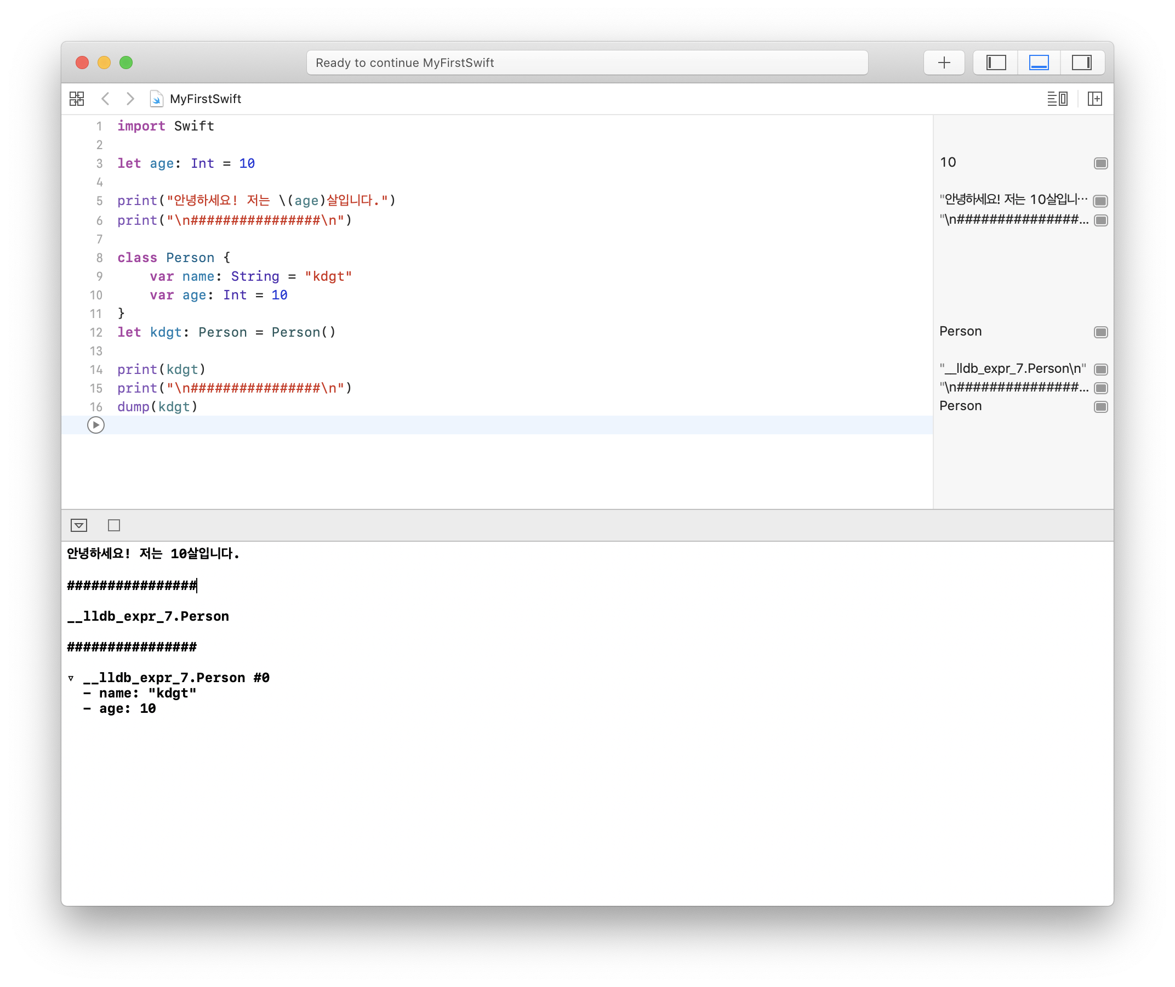Add a new editor pane
1175x987 pixels.
click(1094, 99)
